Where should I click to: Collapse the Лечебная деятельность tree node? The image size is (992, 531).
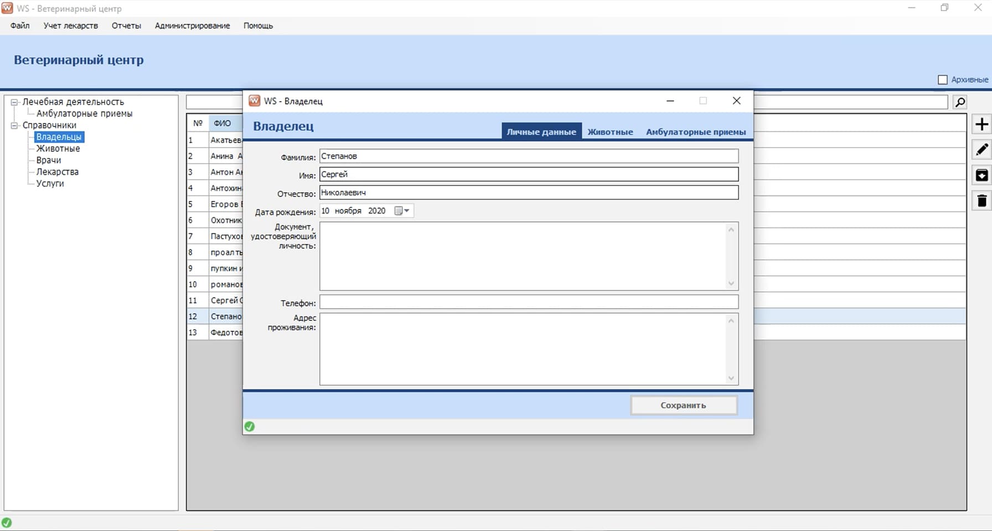[15, 102]
